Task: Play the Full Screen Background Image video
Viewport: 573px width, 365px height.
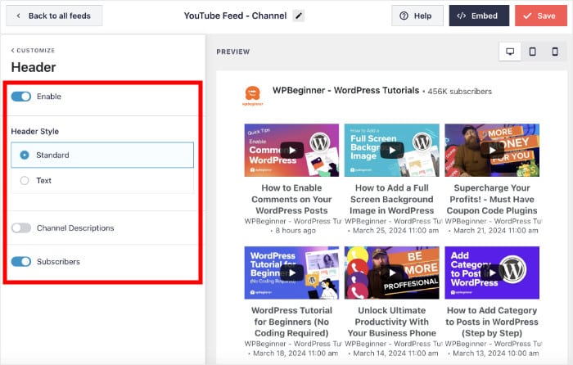Action: pyautogui.click(x=392, y=150)
